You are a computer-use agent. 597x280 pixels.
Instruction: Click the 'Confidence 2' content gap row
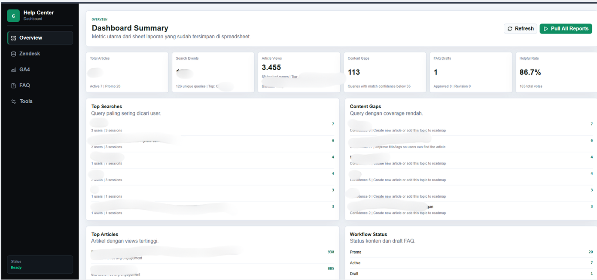471,209
